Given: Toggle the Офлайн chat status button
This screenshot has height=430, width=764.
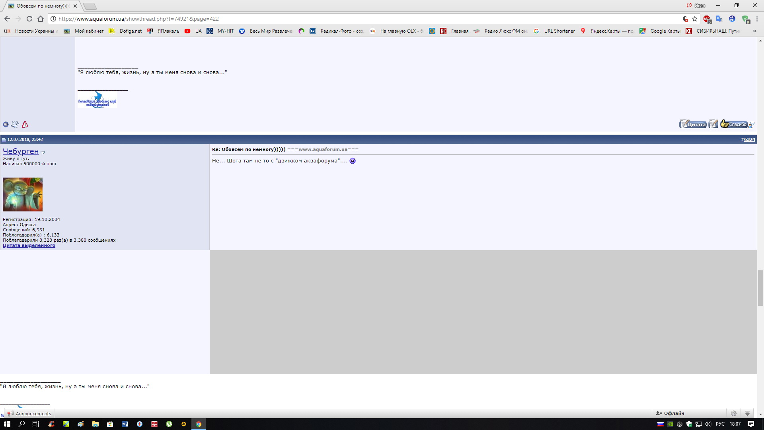Looking at the screenshot, I should coord(670,413).
